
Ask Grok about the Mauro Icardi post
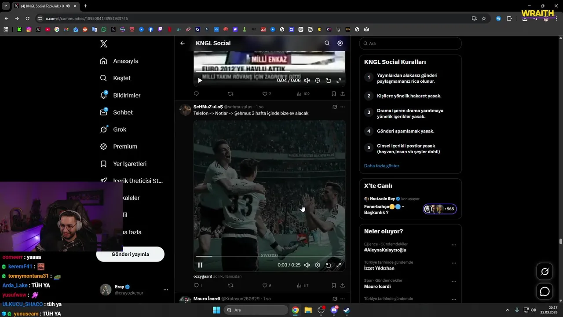pyautogui.click(x=335, y=299)
